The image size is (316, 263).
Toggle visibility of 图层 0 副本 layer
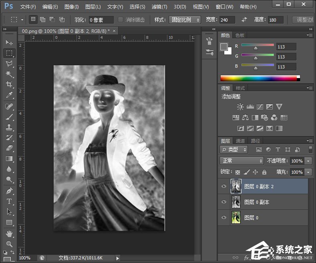[x=224, y=202]
